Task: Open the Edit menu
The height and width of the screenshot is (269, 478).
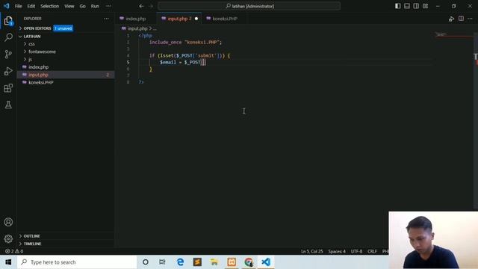Action: [31, 6]
